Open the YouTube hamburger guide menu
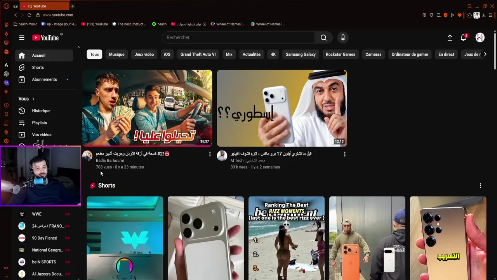Screen dimensions: 497x280 coord(22,38)
